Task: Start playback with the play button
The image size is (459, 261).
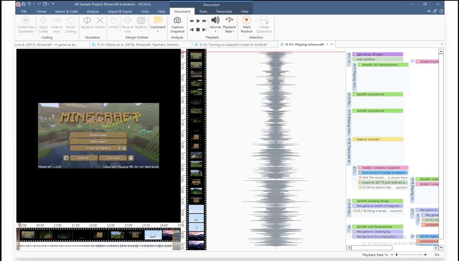Action: click(x=198, y=21)
